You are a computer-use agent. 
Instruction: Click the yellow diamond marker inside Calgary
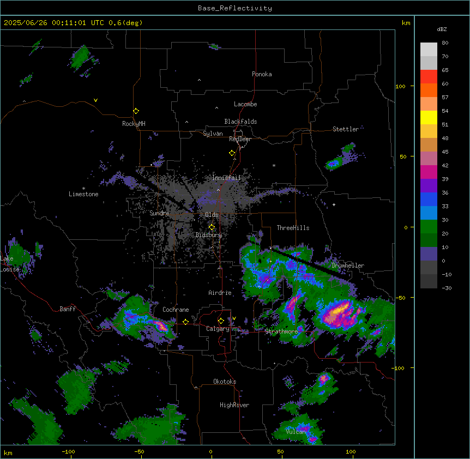coord(221,321)
